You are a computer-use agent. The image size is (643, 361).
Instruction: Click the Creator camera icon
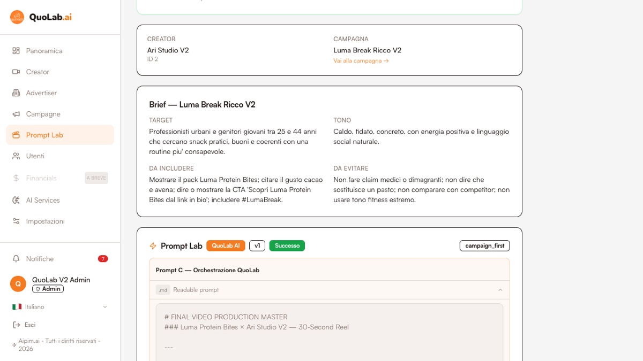tap(16, 72)
